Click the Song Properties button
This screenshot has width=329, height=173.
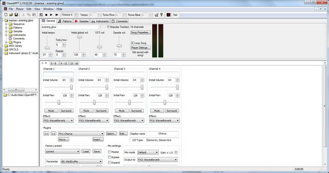point(141,33)
